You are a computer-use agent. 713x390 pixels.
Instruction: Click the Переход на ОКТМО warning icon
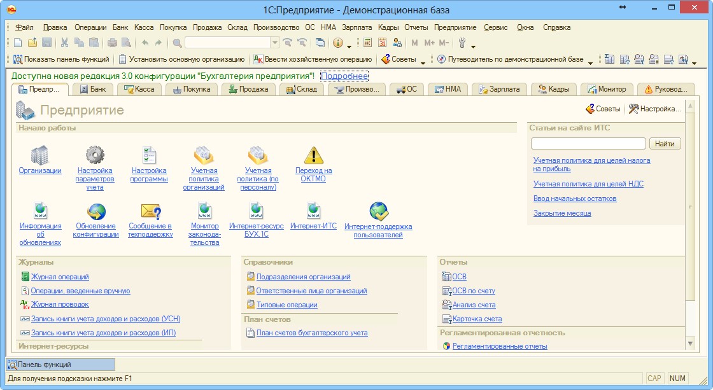[313, 155]
